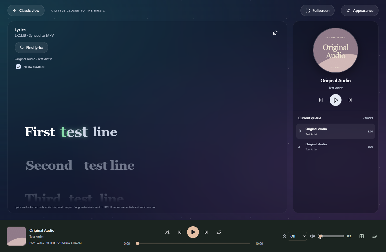This screenshot has height=252, width=386.
Task: Uncheck Follow playback checkbox
Action: pyautogui.click(x=18, y=67)
